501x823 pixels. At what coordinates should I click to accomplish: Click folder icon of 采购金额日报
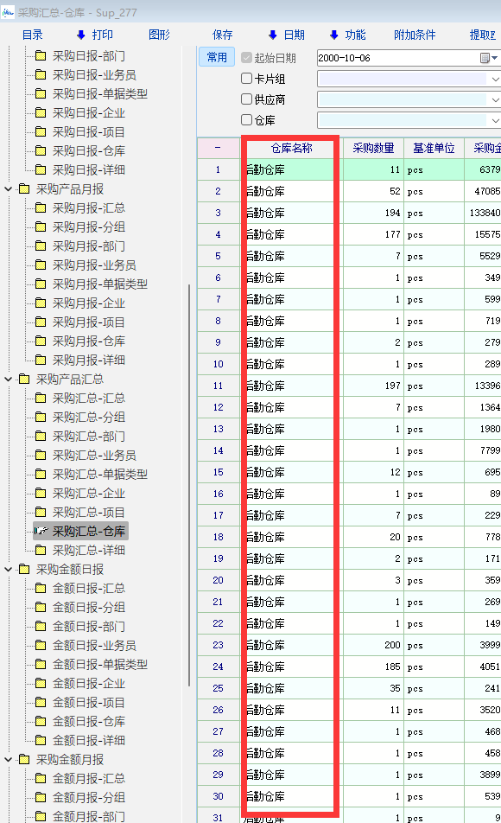[24, 569]
